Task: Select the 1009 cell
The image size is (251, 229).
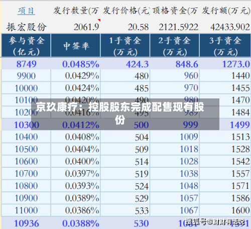Action: 175,137
